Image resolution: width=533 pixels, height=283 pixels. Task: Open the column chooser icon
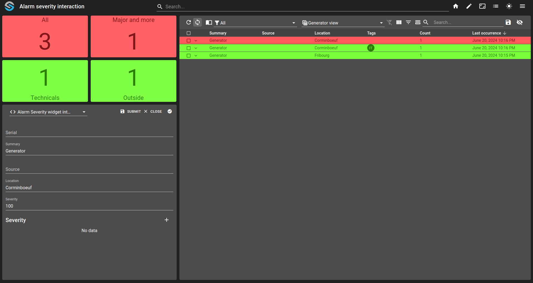[x=399, y=22]
